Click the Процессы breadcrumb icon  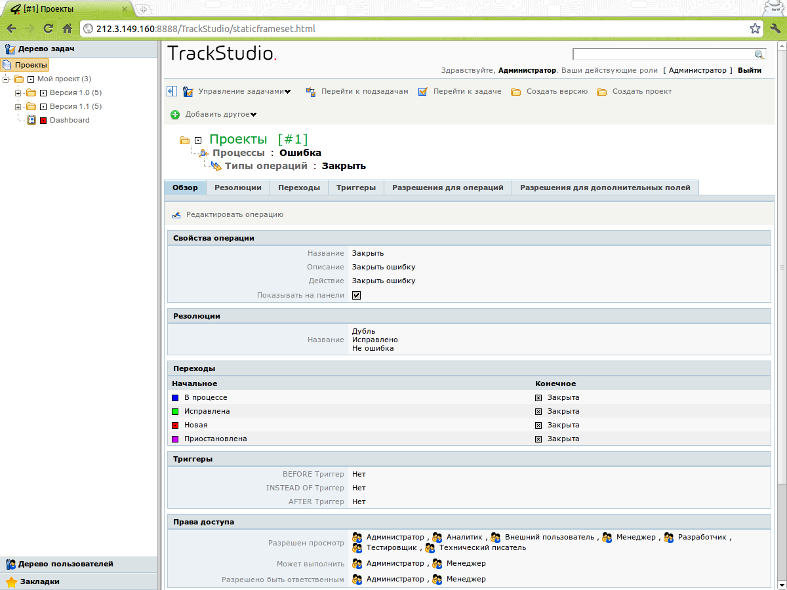click(204, 153)
